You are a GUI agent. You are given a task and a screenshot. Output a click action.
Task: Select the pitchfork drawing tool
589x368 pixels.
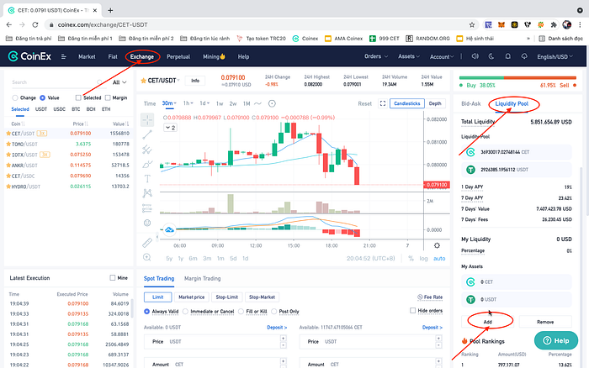point(147,150)
